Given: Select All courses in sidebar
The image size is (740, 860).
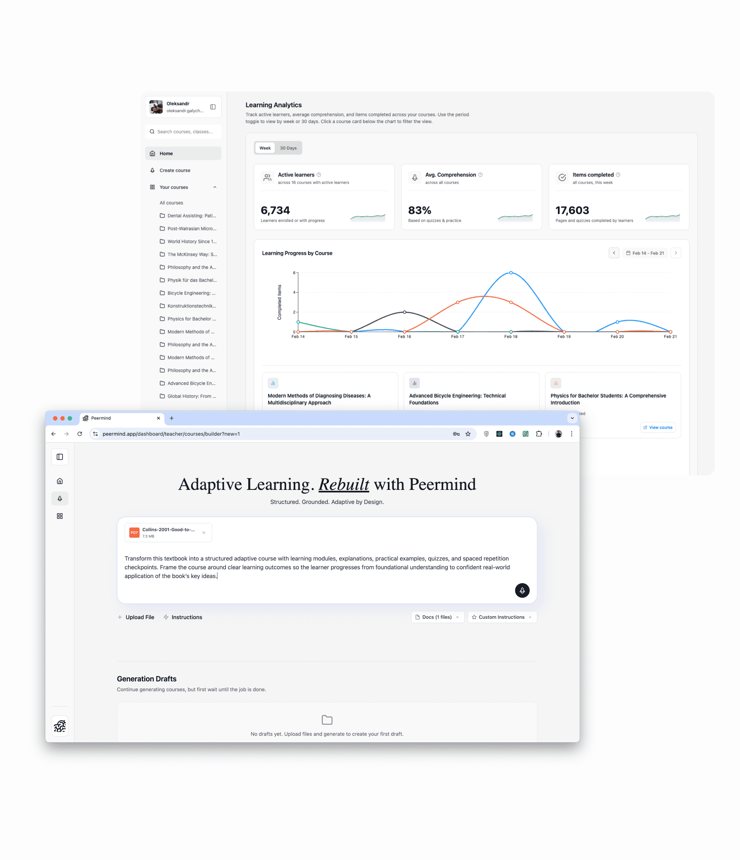Looking at the screenshot, I should tap(171, 203).
